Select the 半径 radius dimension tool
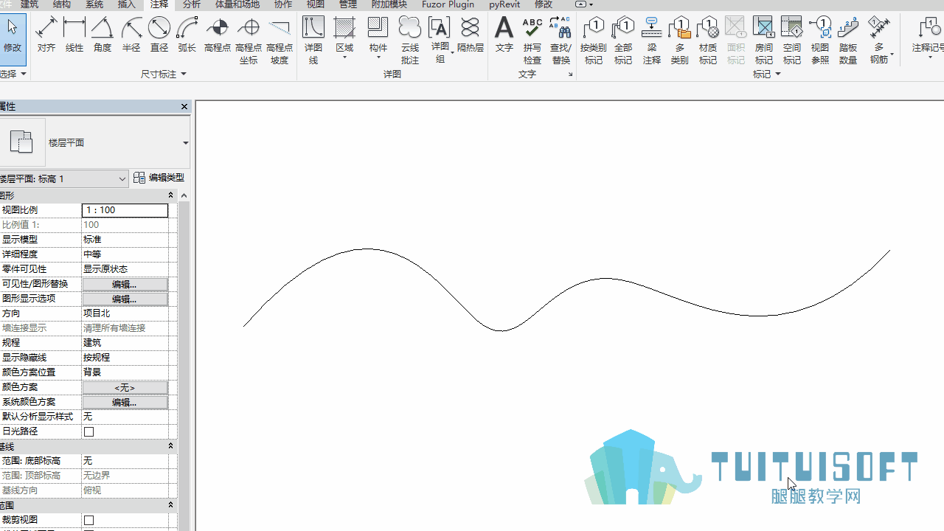Image resolution: width=944 pixels, height=531 pixels. point(131,35)
